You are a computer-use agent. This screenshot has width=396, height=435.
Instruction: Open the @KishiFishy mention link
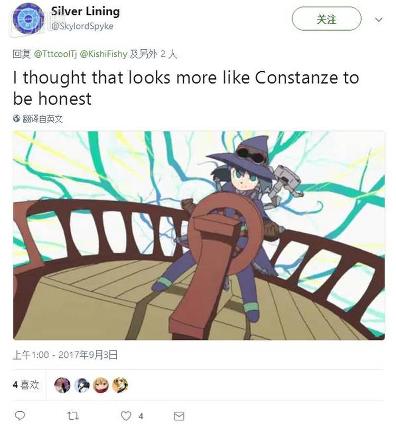pyautogui.click(x=103, y=54)
